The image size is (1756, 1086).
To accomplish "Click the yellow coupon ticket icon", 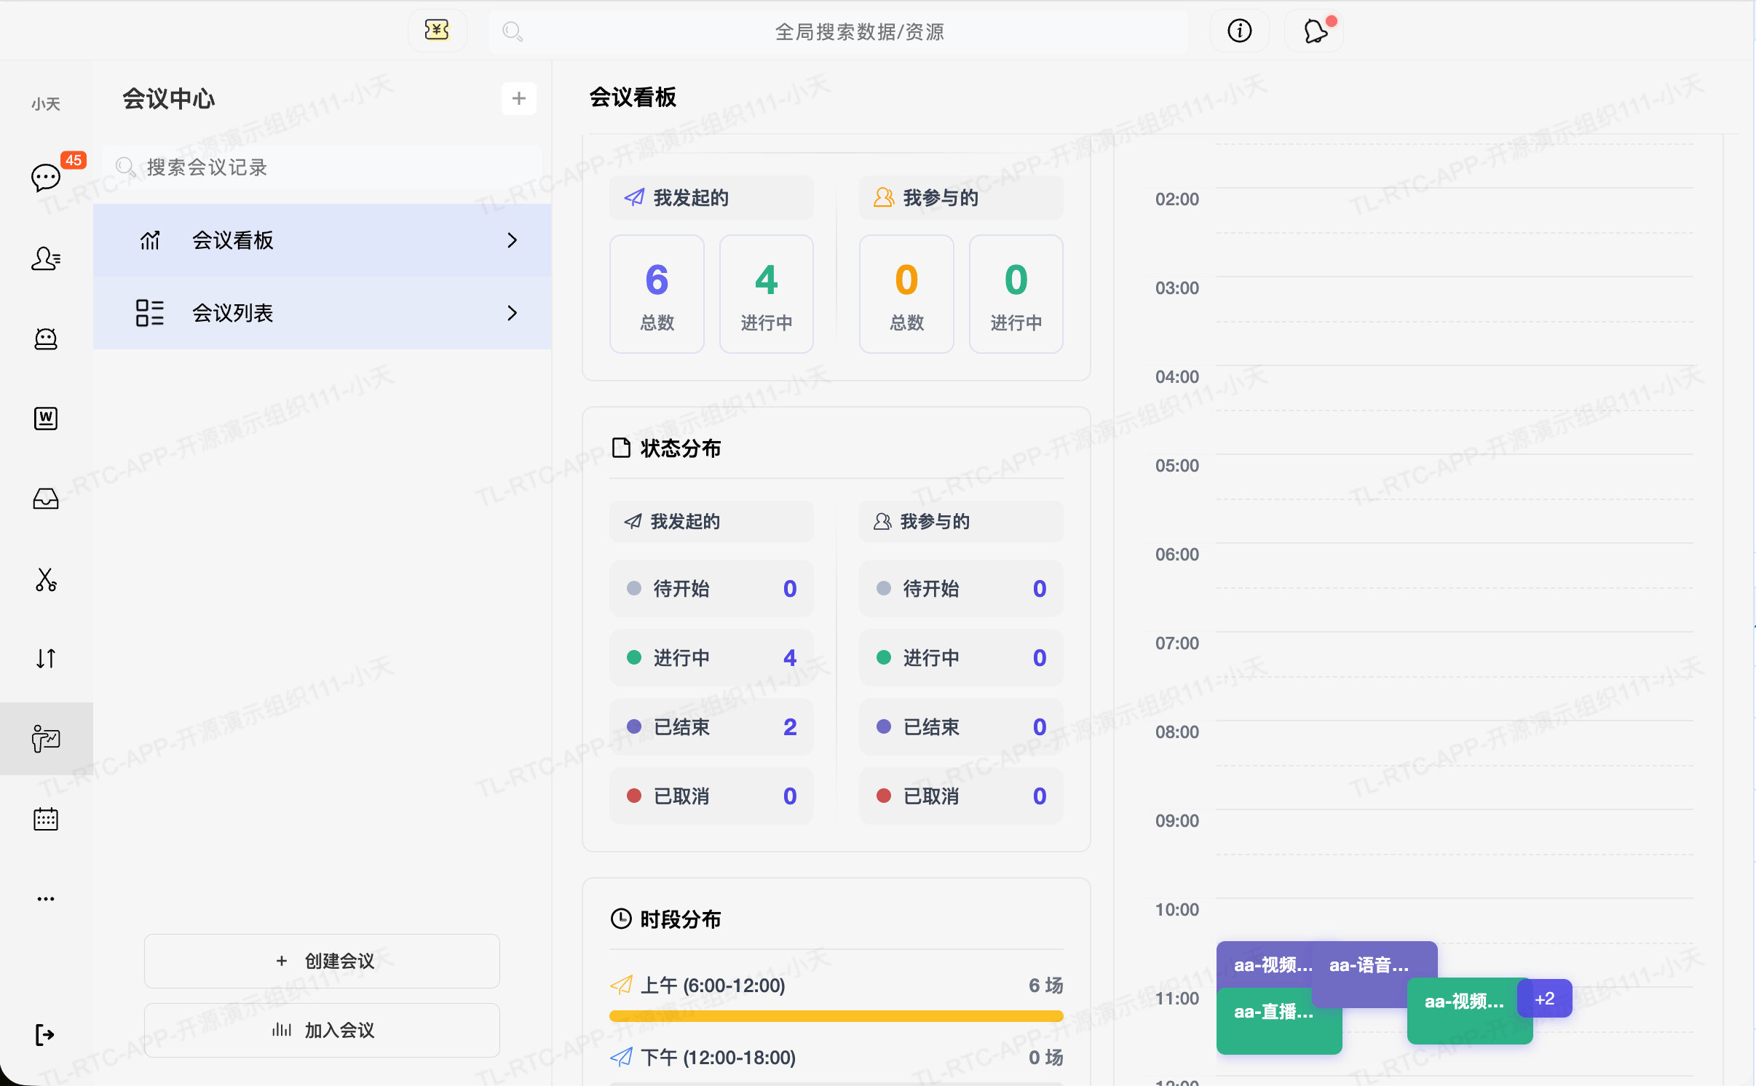I will [x=437, y=31].
